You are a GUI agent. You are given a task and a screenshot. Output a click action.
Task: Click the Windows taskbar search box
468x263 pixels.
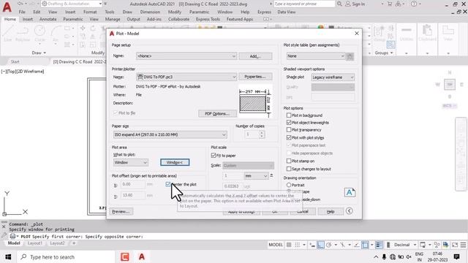(x=66, y=256)
